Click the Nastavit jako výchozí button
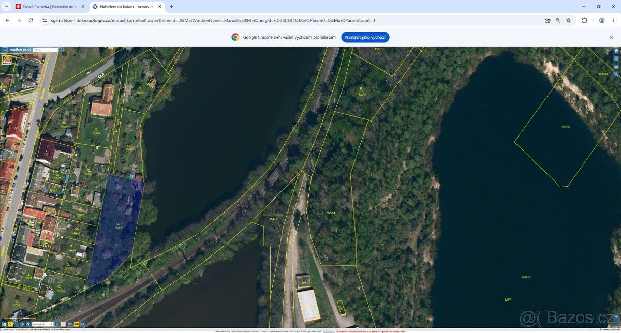 tap(365, 37)
